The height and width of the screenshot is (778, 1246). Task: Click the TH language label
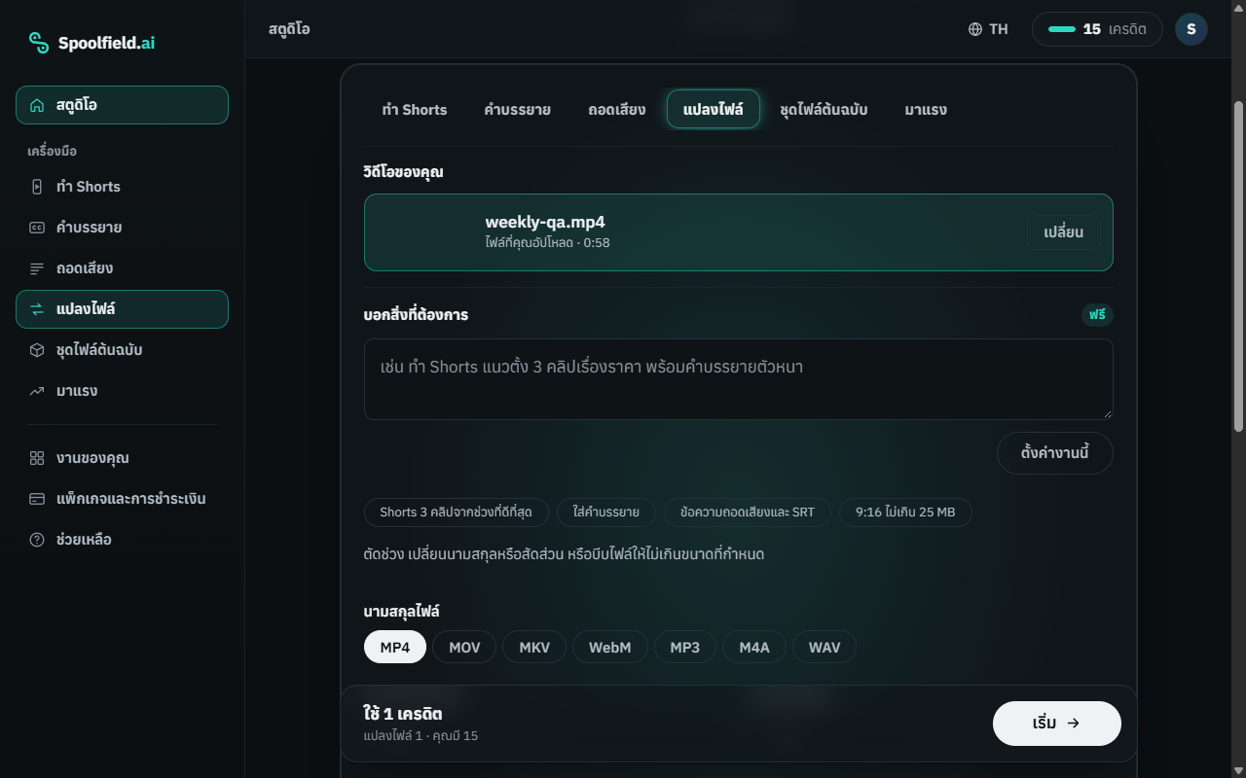click(999, 29)
